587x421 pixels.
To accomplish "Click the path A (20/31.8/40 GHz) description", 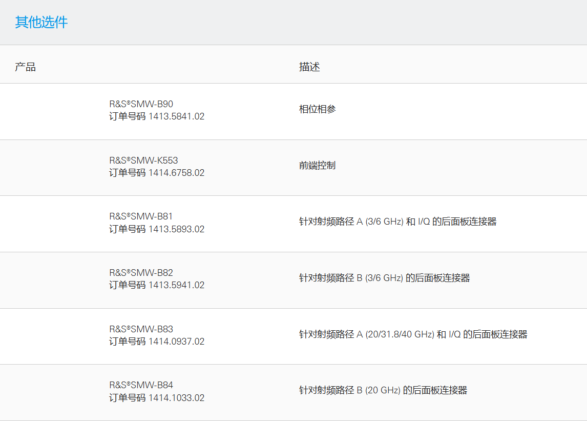I will 413,334.
